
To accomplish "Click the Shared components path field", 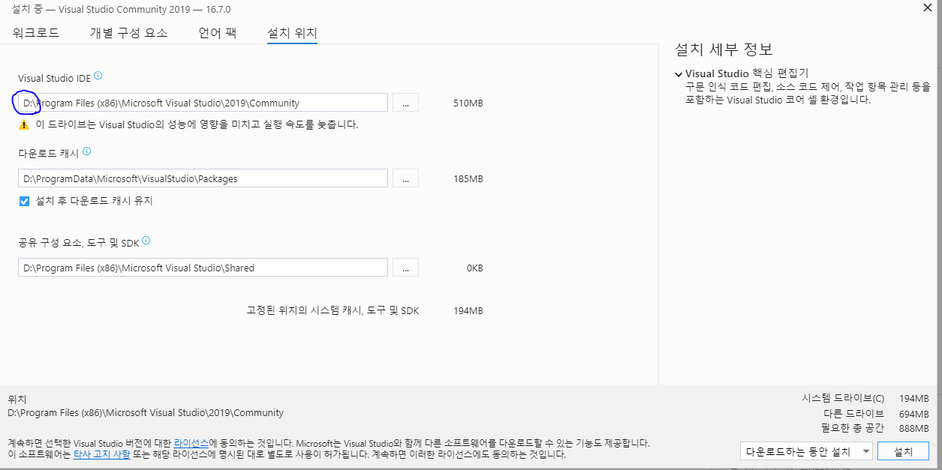I will point(203,268).
